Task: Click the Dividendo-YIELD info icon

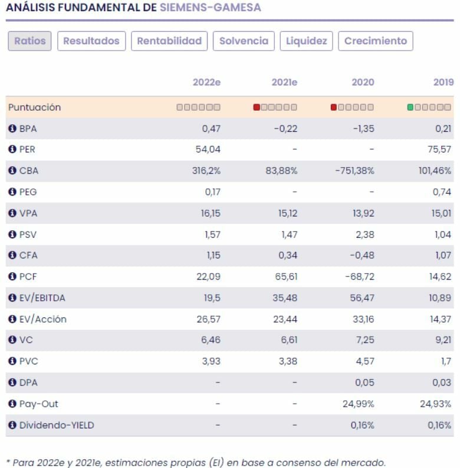Action: 12,425
